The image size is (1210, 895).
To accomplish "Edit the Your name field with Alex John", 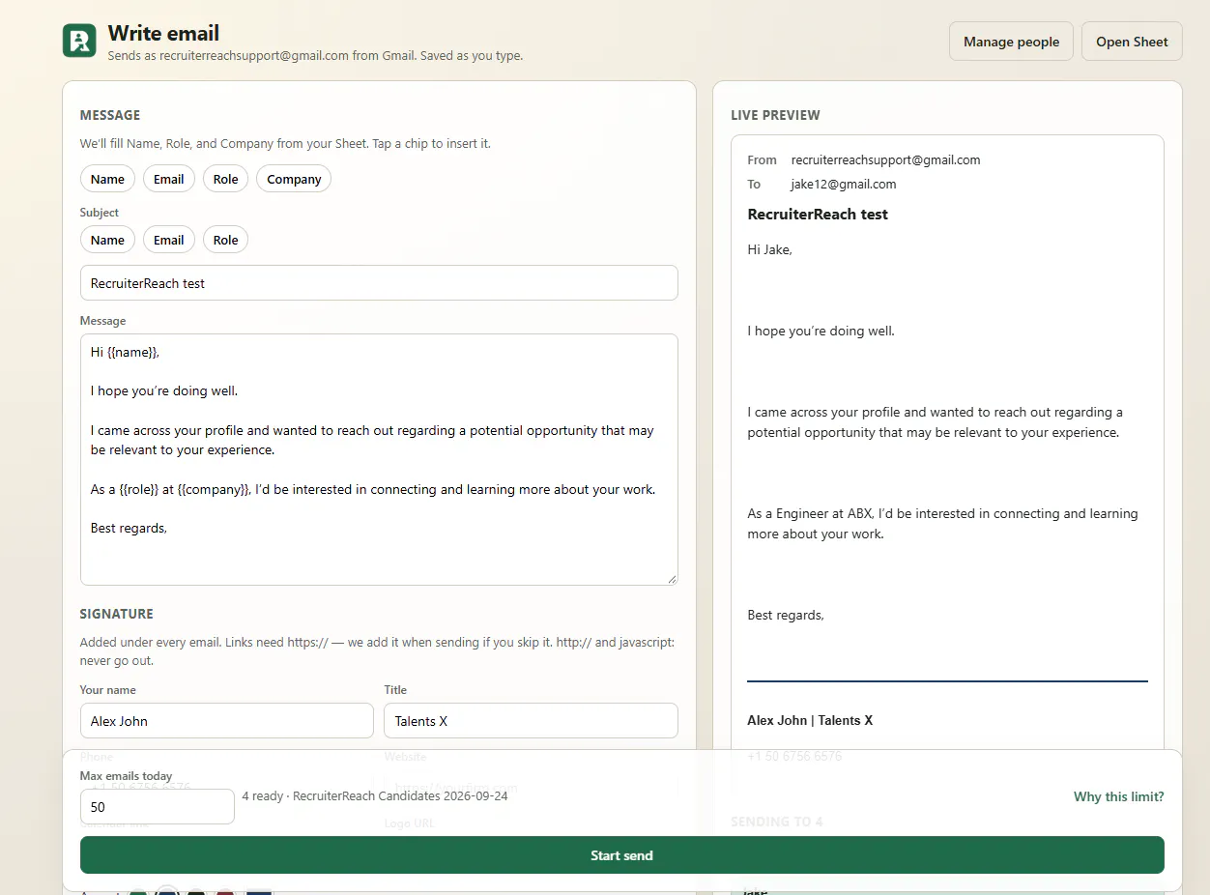I will 227,721.
